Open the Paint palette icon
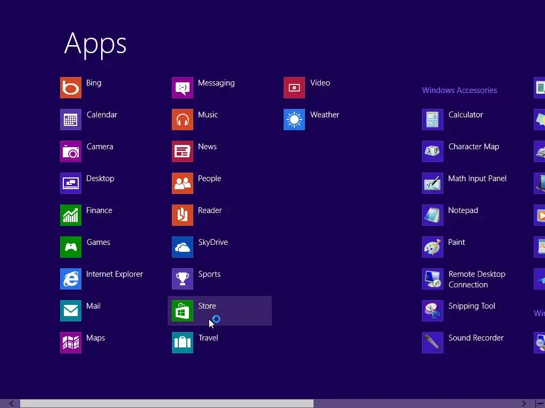 coord(432,247)
